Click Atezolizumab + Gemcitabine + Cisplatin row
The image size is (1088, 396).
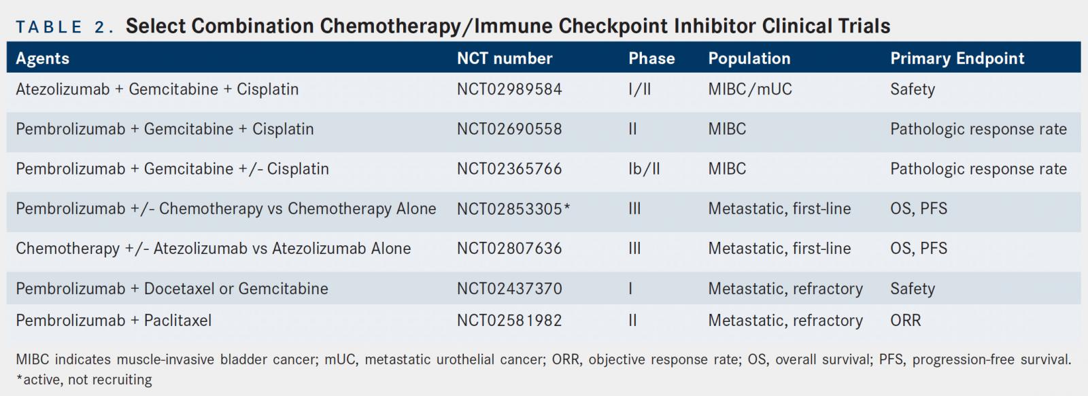[543, 89]
